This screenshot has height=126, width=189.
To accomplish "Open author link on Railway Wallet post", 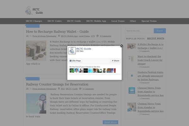I will point(44,36).
